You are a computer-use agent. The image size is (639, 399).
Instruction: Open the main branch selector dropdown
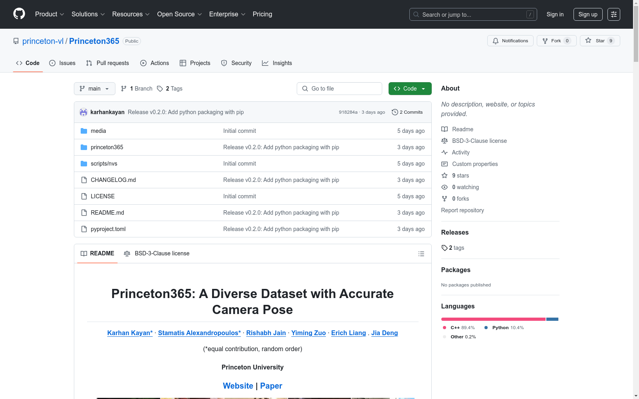pos(95,89)
